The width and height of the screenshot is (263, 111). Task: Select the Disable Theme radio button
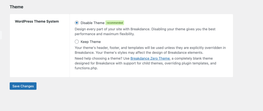pos(77,23)
